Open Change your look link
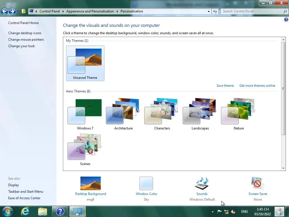 (21, 46)
